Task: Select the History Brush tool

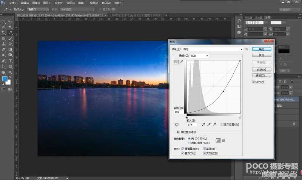Action: click(10, 44)
